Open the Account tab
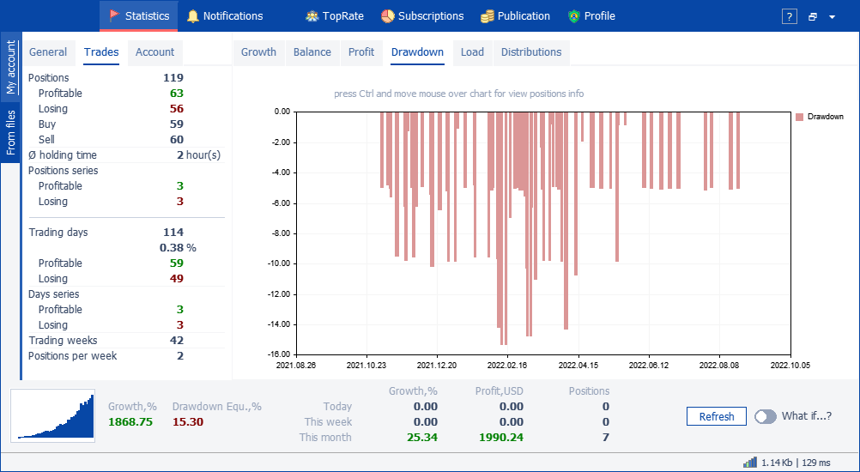Image resolution: width=860 pixels, height=472 pixels. (154, 52)
